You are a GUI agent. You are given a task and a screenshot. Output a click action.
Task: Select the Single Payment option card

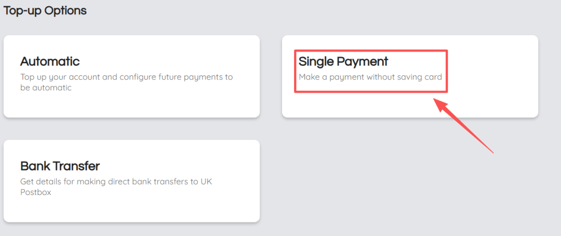pyautogui.click(x=410, y=76)
